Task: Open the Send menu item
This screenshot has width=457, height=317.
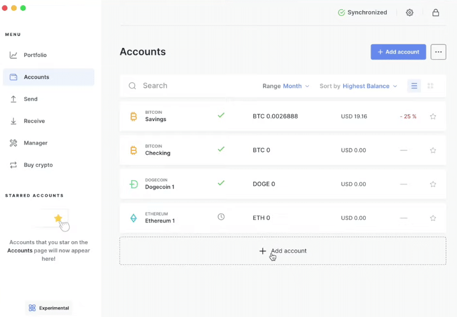Action: click(30, 99)
